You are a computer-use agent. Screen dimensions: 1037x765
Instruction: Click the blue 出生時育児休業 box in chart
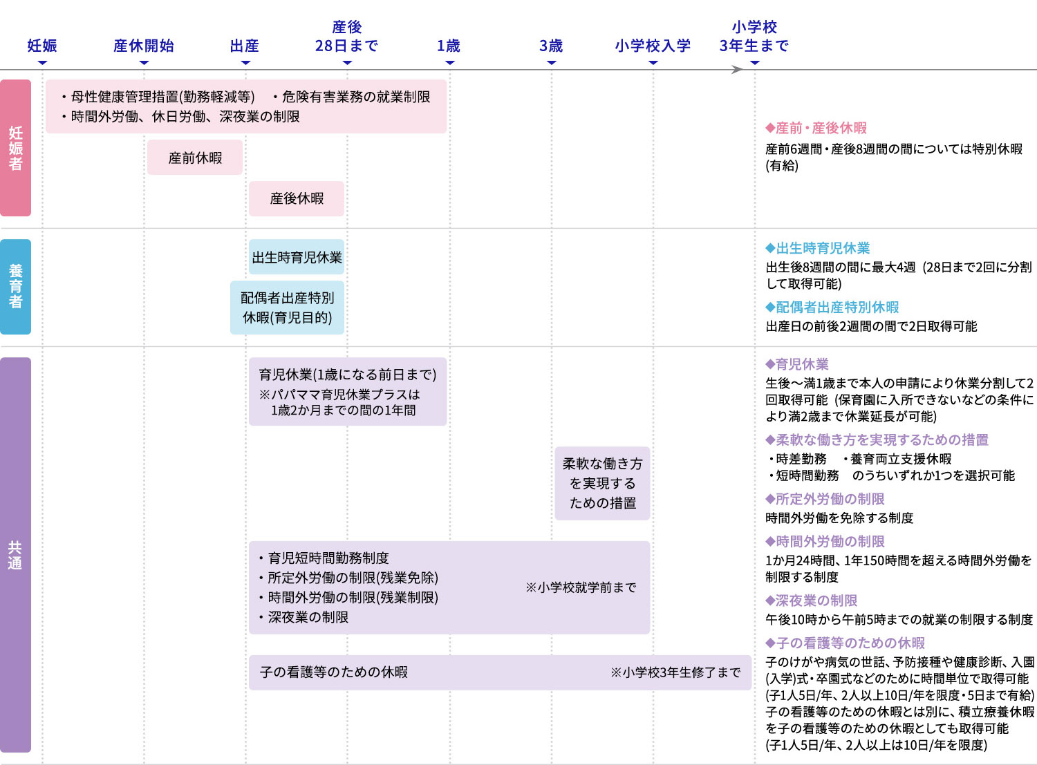(x=297, y=258)
